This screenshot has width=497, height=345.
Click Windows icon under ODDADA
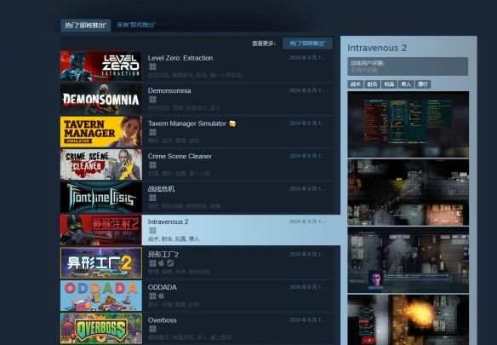click(x=152, y=296)
